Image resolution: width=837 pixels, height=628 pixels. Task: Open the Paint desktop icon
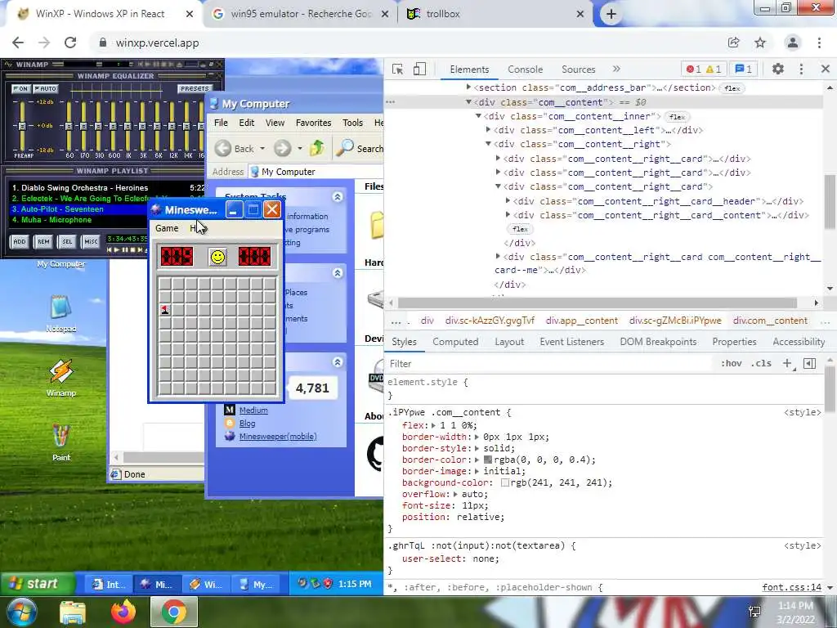pyautogui.click(x=60, y=442)
